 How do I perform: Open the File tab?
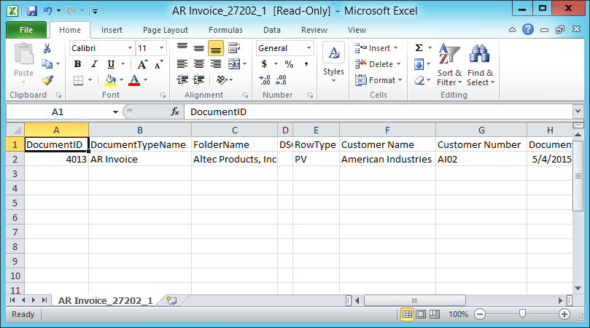[x=26, y=30]
